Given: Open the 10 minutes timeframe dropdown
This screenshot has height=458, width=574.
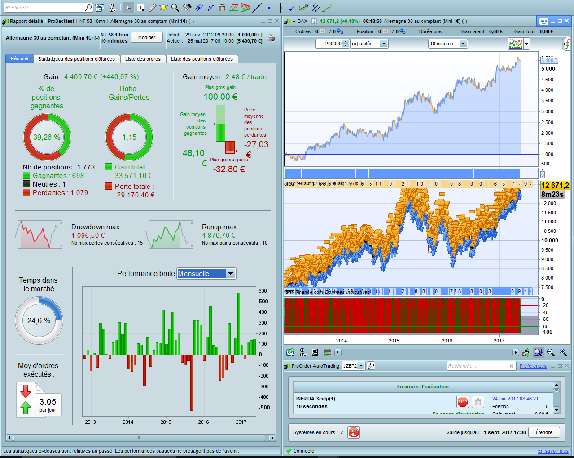Looking at the screenshot, I should pos(448,44).
